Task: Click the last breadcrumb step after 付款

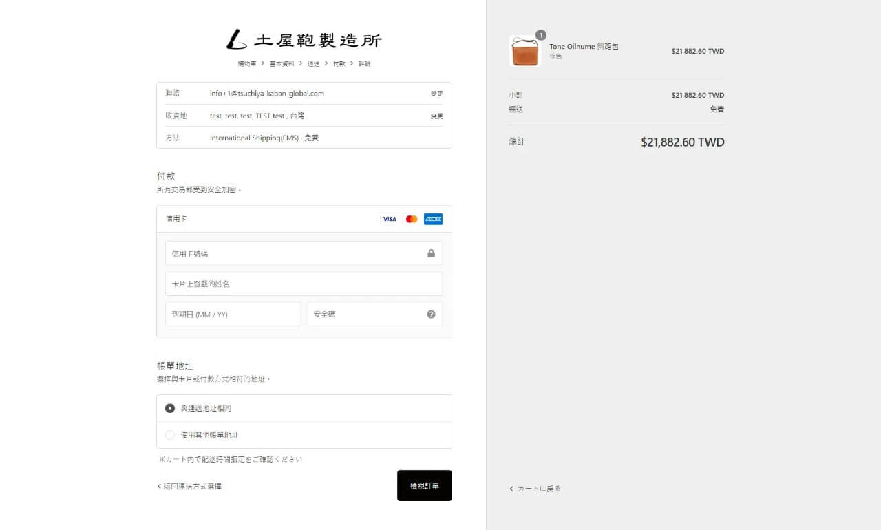Action: click(x=364, y=63)
